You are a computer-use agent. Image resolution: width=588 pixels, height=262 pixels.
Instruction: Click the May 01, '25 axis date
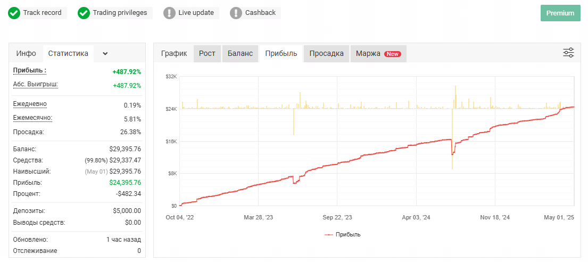click(x=560, y=217)
